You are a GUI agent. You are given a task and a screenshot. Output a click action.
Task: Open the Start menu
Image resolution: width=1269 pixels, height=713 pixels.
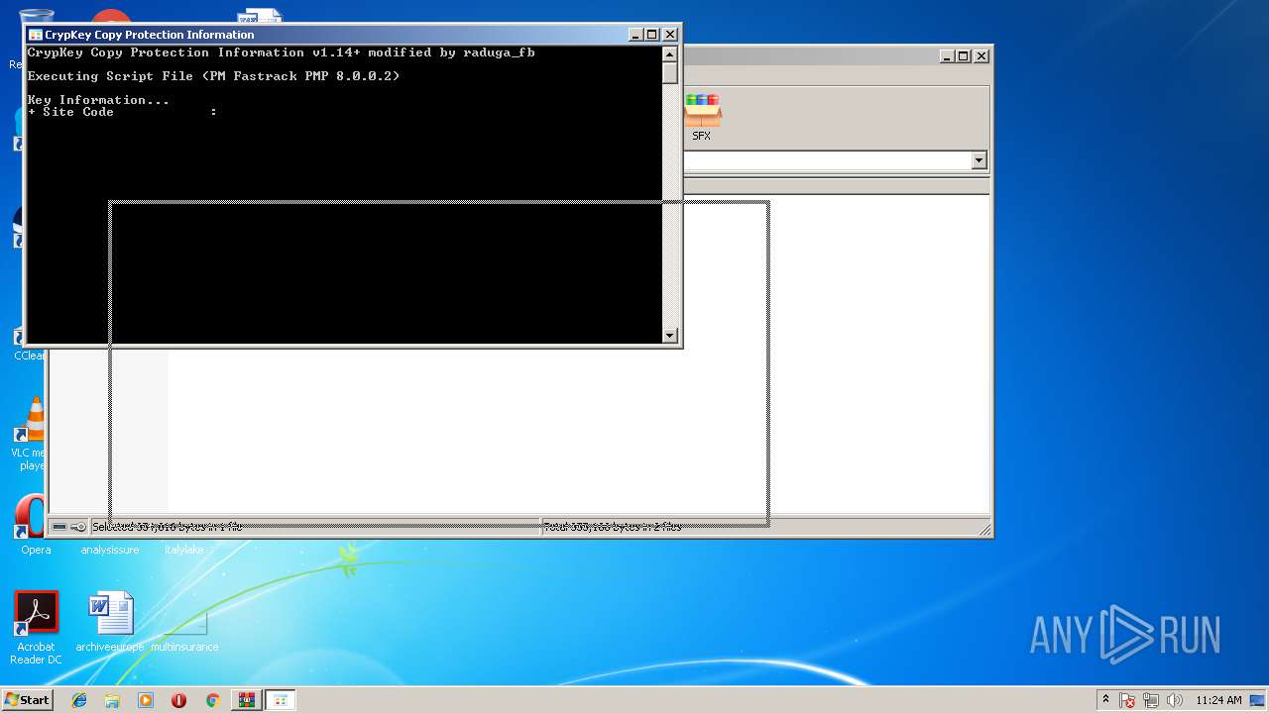27,699
